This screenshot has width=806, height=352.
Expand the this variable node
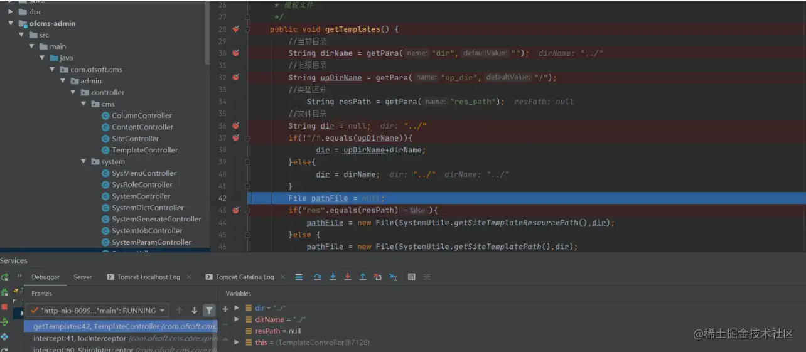tap(237, 342)
